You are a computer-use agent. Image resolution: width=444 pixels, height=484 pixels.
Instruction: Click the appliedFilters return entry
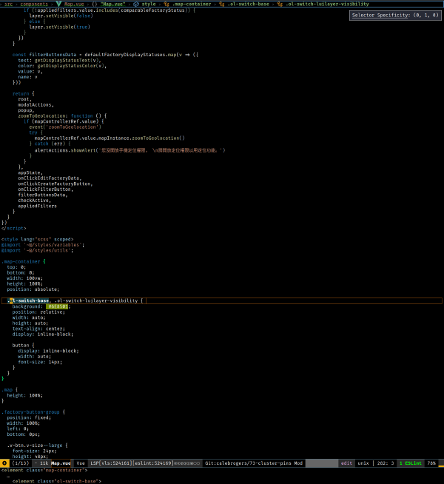(37, 206)
